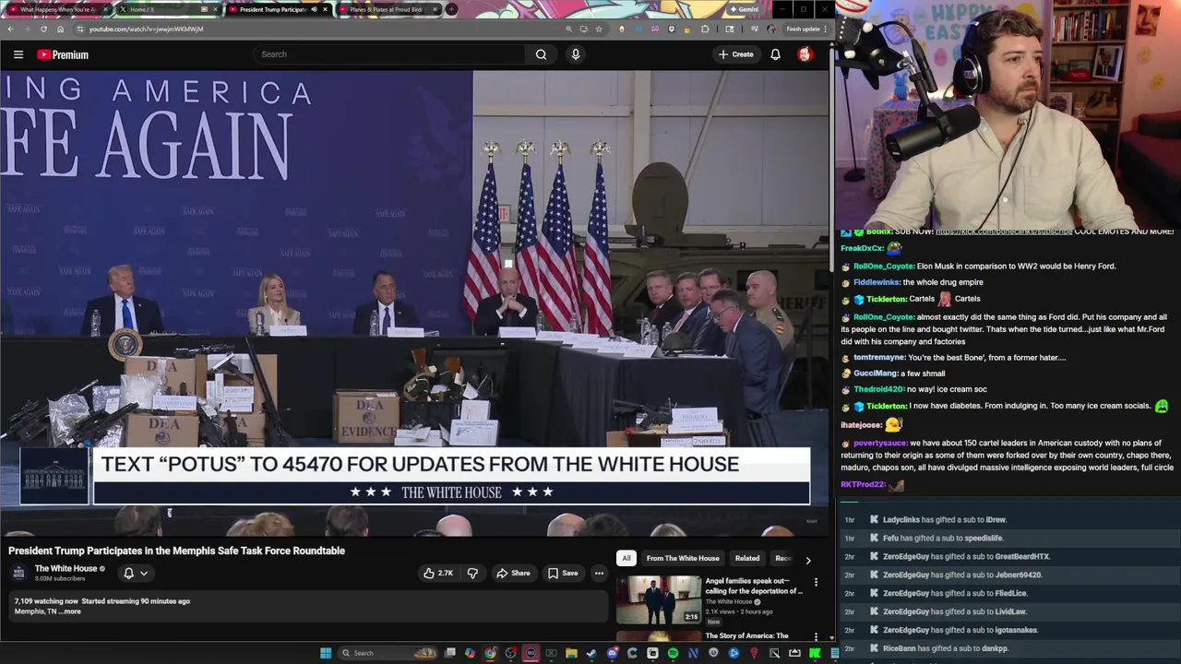Click the live video player area

tap(415, 302)
